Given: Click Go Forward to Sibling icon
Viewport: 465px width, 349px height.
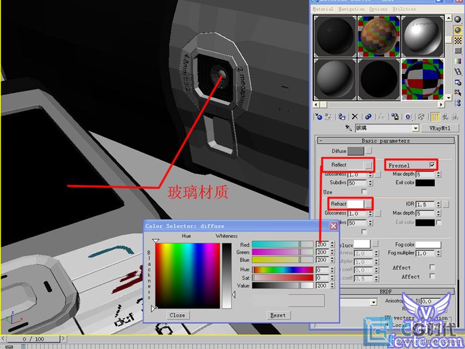Looking at the screenshot, I should (x=455, y=117).
